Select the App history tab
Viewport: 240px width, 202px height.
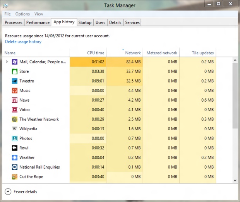(64, 22)
